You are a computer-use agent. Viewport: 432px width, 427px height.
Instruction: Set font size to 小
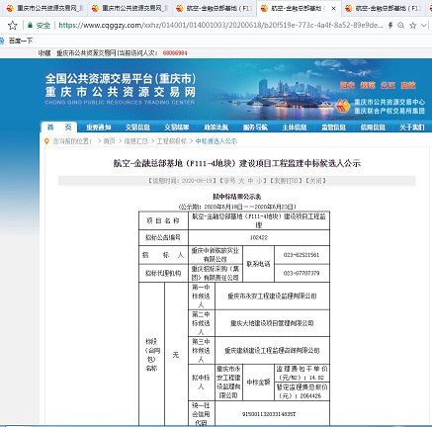point(260,181)
